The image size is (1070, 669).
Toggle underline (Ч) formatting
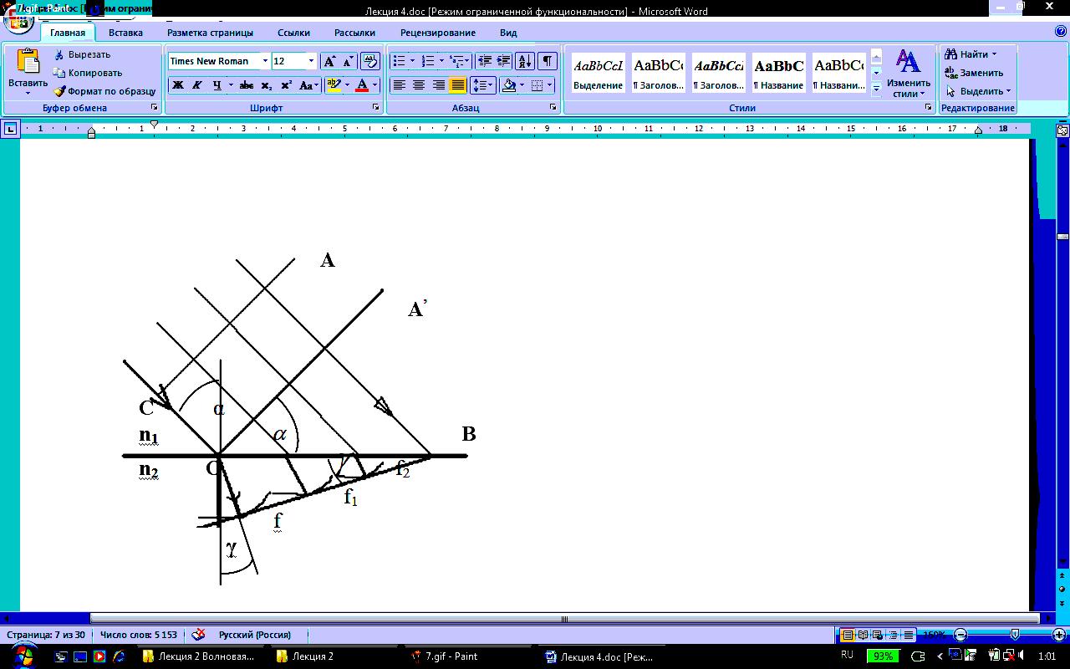click(217, 85)
